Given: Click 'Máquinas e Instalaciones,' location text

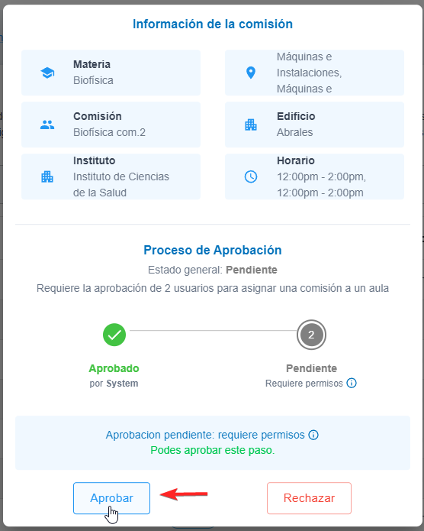Looking at the screenshot, I should click(309, 65).
